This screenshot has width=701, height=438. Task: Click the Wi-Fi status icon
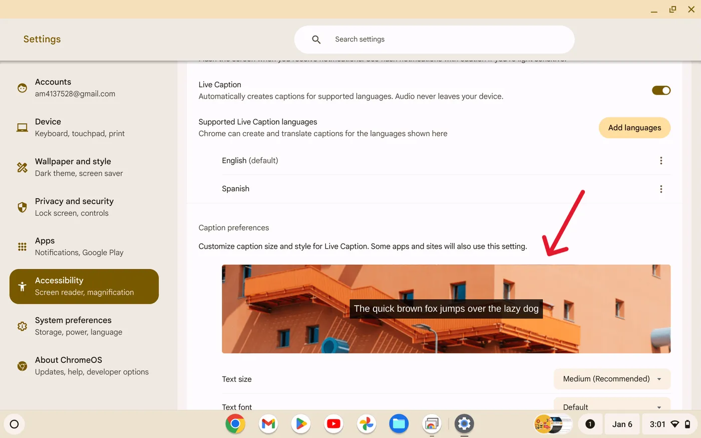pos(674,424)
